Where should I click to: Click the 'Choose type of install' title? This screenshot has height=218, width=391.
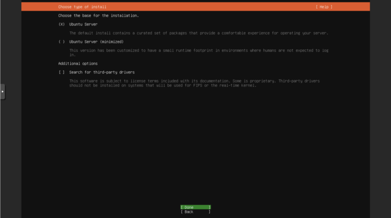pos(82,7)
